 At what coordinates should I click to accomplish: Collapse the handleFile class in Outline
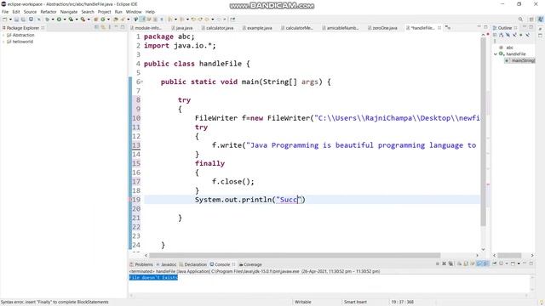click(x=496, y=54)
